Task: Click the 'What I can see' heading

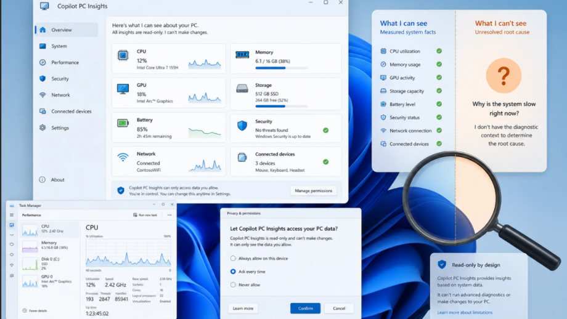Action: (404, 23)
